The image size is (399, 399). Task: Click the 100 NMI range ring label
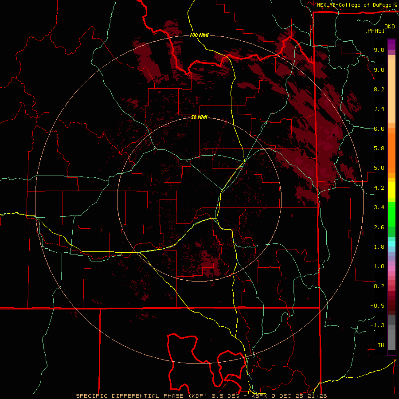coord(199,35)
